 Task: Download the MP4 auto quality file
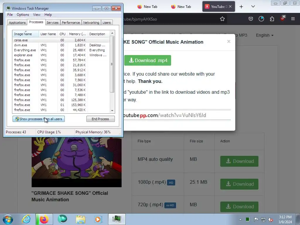click(x=239, y=161)
